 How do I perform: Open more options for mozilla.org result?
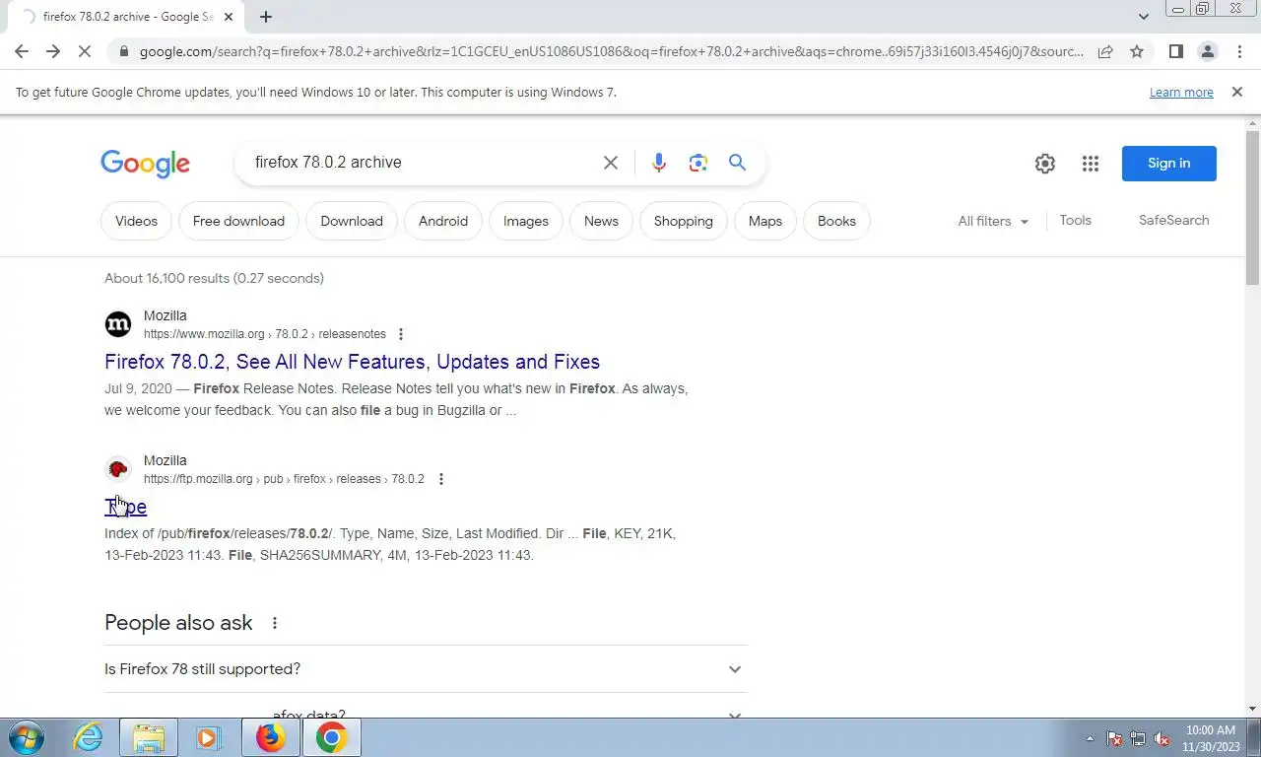tap(401, 334)
